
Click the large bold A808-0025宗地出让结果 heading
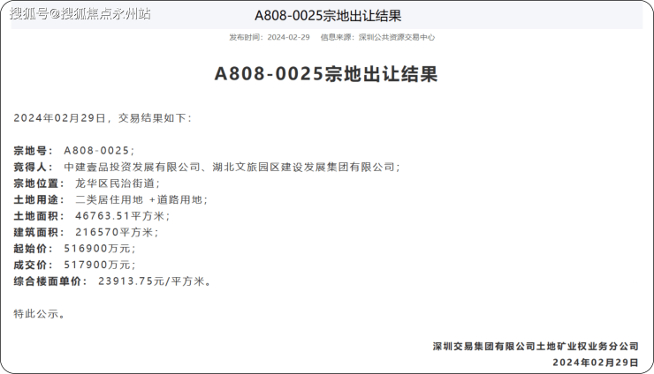326,74
